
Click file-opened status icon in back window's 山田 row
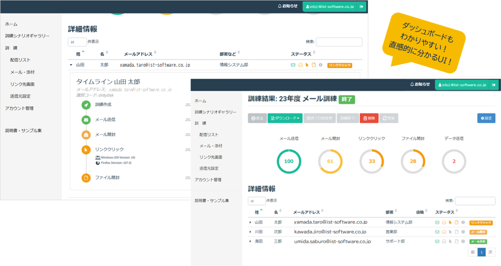(x=314, y=65)
